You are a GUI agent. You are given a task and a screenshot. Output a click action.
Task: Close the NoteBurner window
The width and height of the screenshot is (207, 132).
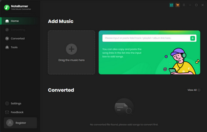pos(203,5)
